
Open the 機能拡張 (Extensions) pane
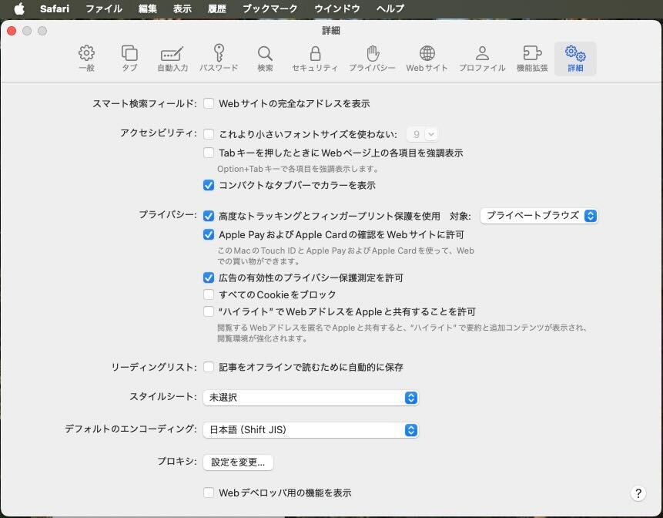point(532,59)
